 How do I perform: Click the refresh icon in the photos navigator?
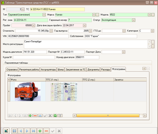click(x=55, y=115)
